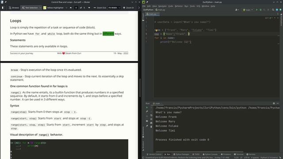Click Zoom Out in Okular toolbar

pyautogui.click(x=100, y=8)
